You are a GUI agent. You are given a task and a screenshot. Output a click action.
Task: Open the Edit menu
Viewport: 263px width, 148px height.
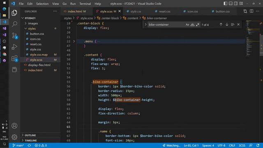pos(30,4)
